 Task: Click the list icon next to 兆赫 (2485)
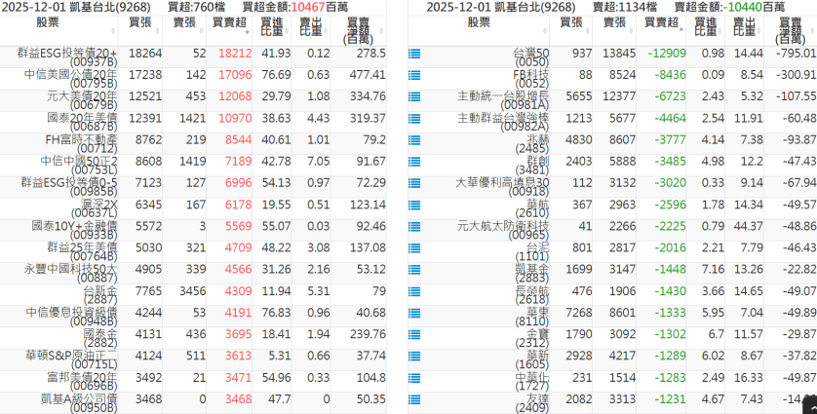tap(414, 139)
